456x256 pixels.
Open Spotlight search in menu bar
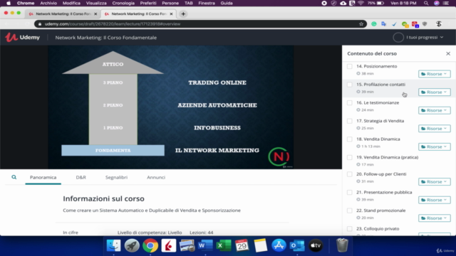(426, 3)
